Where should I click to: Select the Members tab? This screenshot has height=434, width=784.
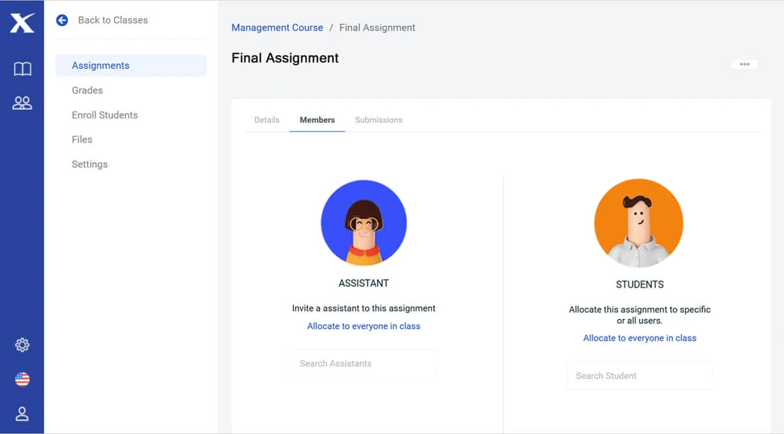tap(318, 120)
